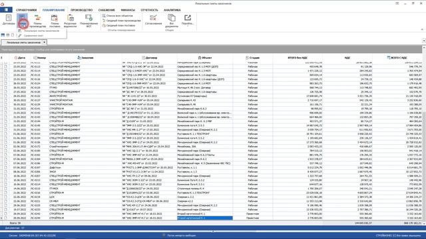Switch to the ПРОИЗВОДСТВО ribbon tab
The height and width of the screenshot is (239, 426).
coord(81,10)
